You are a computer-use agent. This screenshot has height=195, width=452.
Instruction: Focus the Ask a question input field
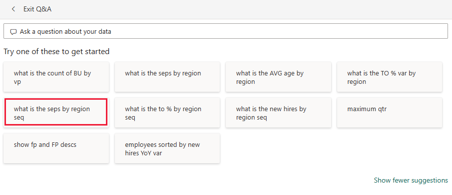click(x=226, y=31)
